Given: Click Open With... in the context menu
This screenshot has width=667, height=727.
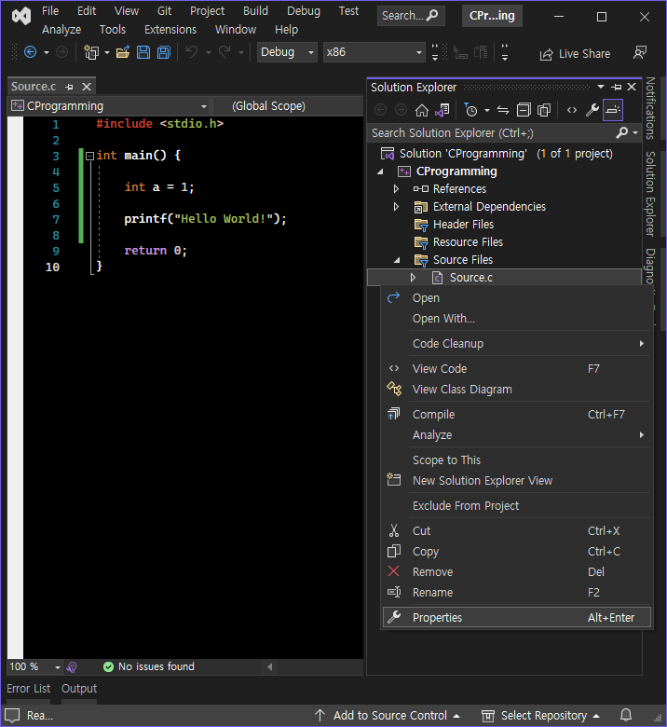Looking at the screenshot, I should pyautogui.click(x=517, y=319).
